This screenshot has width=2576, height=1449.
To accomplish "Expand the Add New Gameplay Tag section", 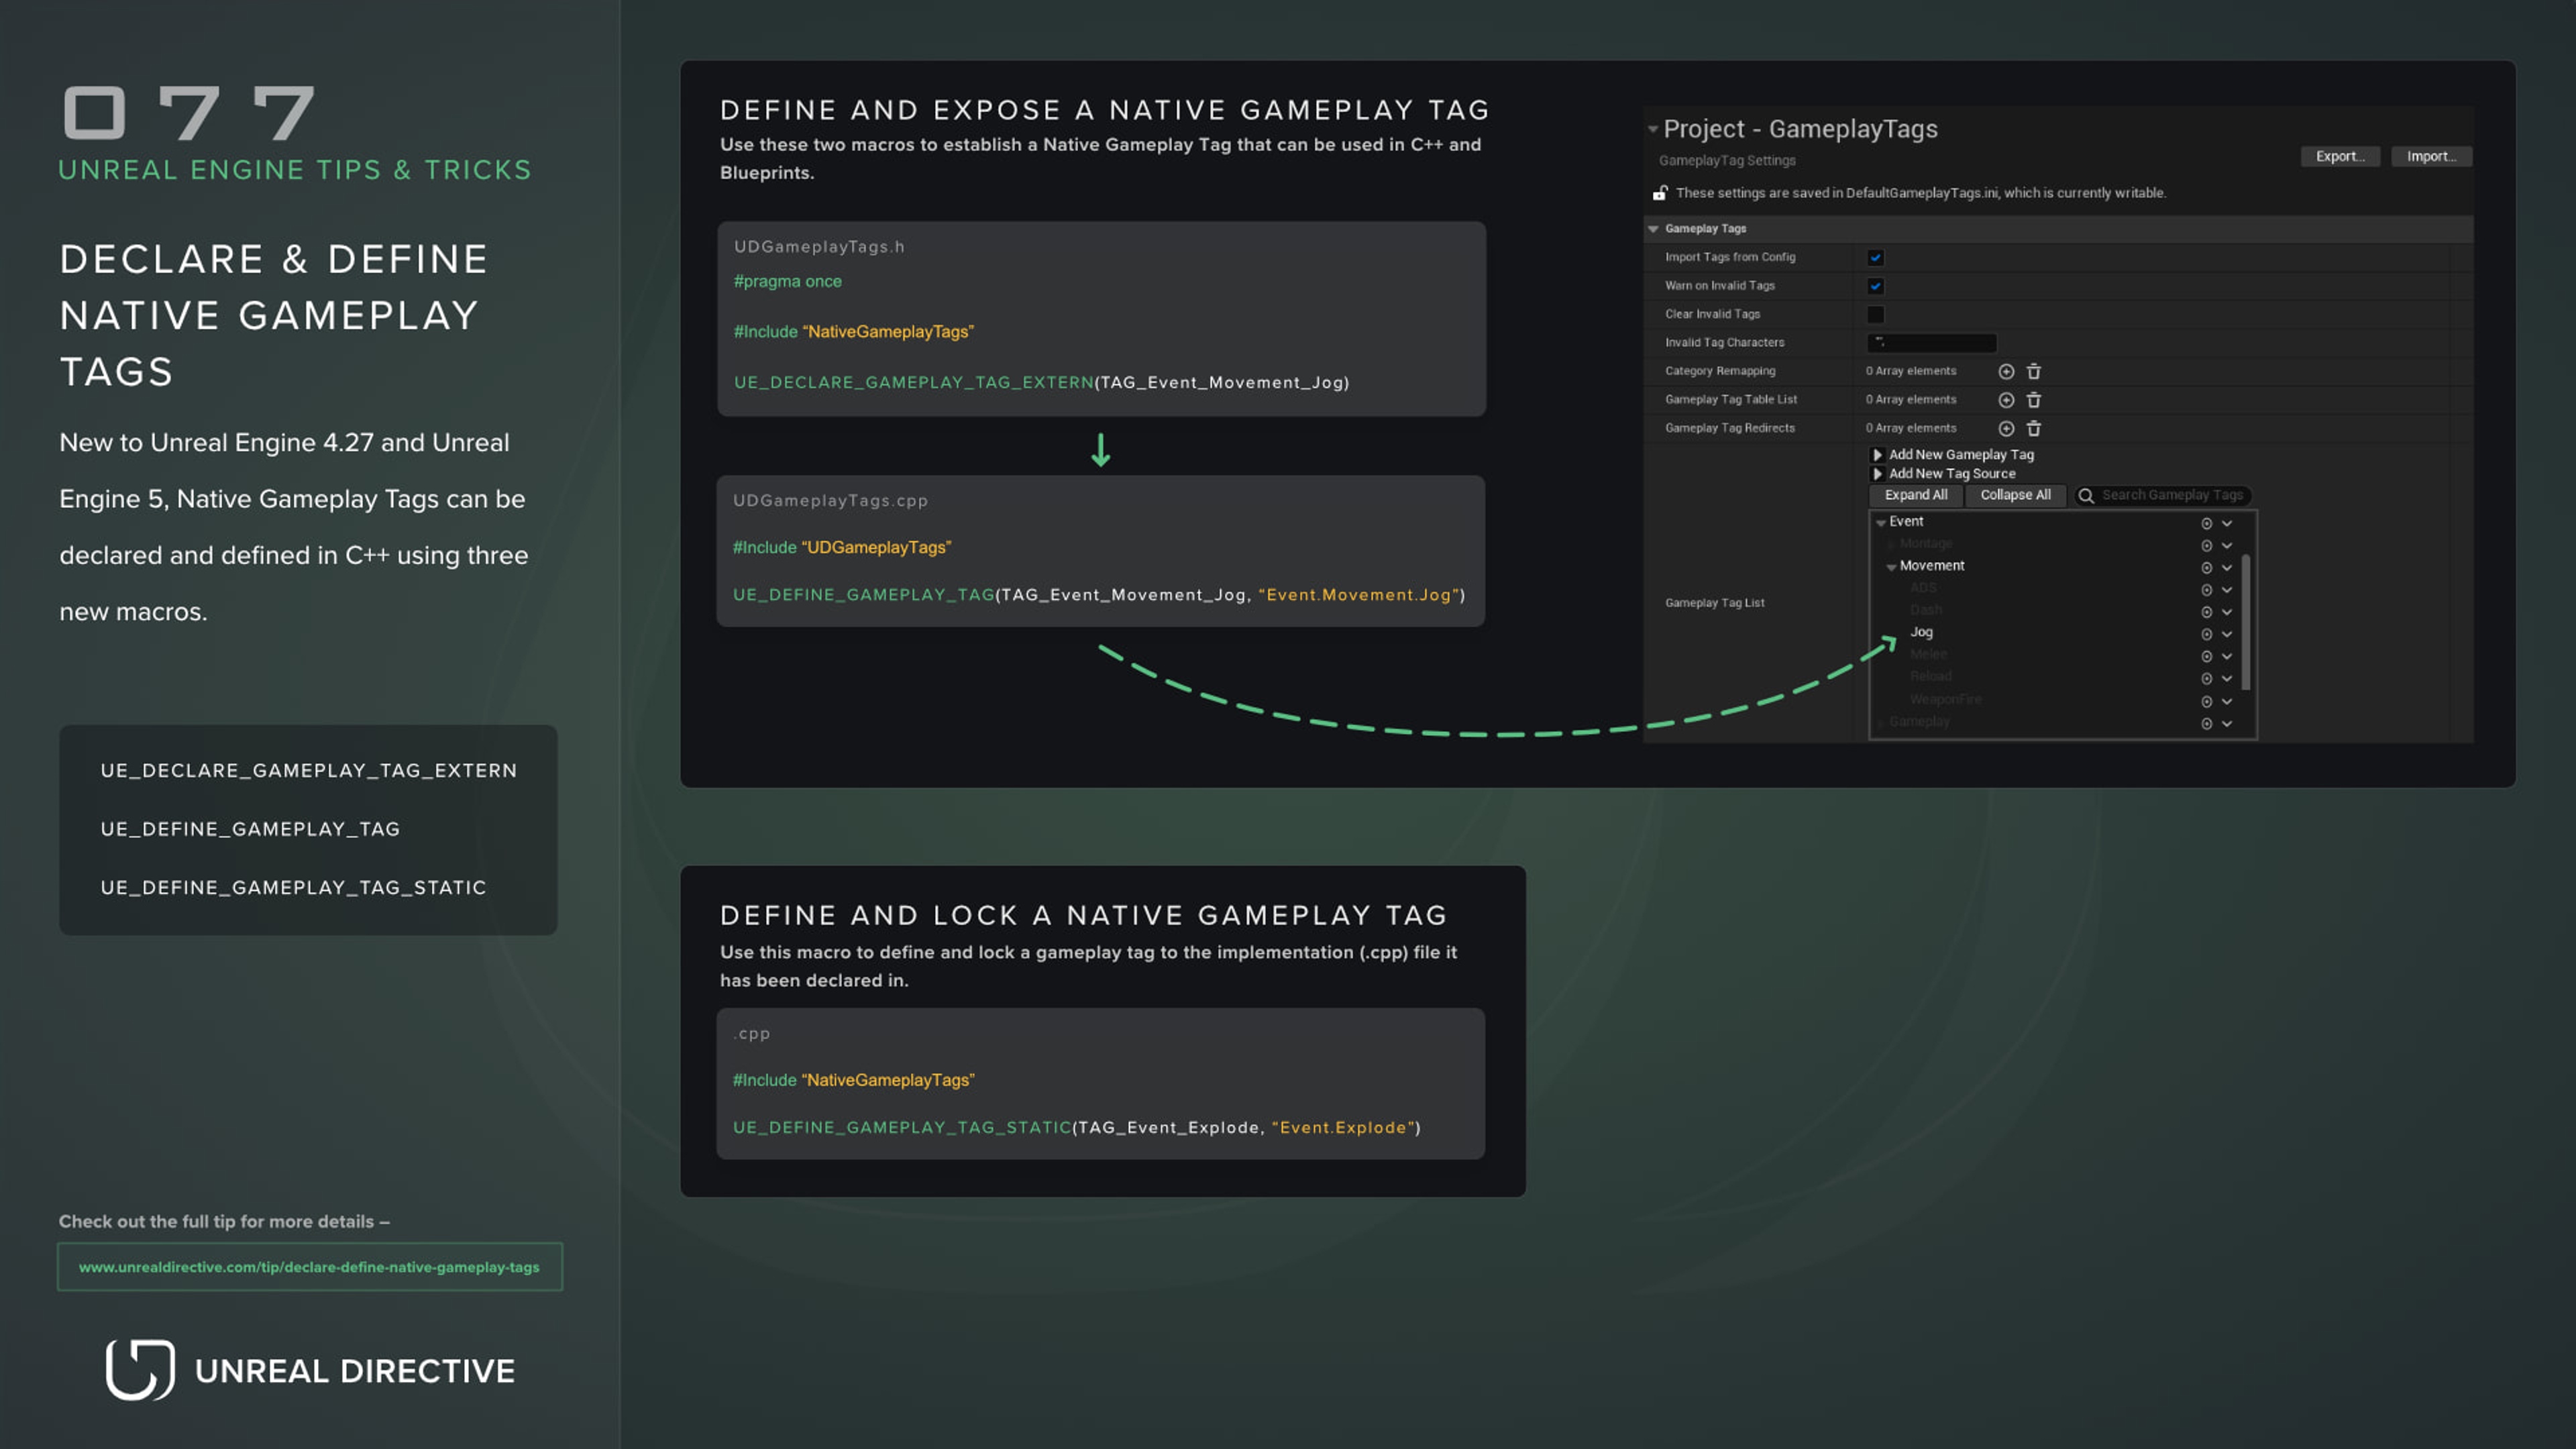I will coord(1878,454).
